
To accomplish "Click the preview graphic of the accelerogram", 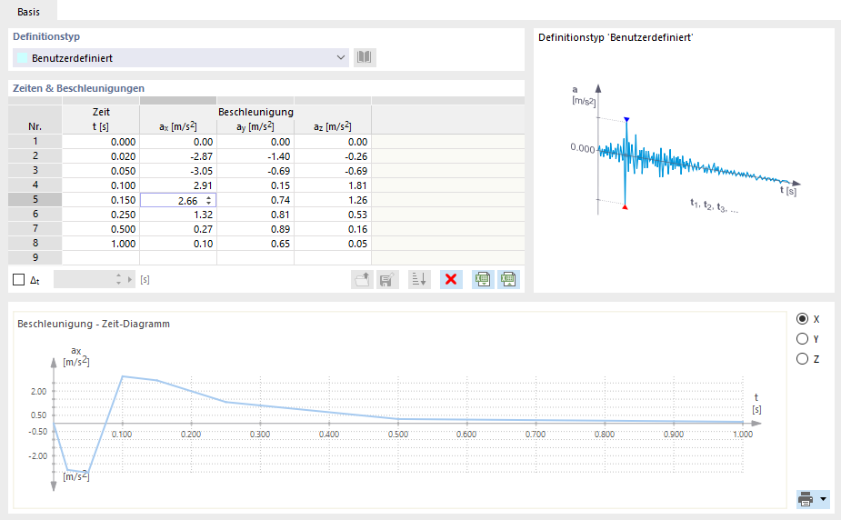I will point(684,150).
